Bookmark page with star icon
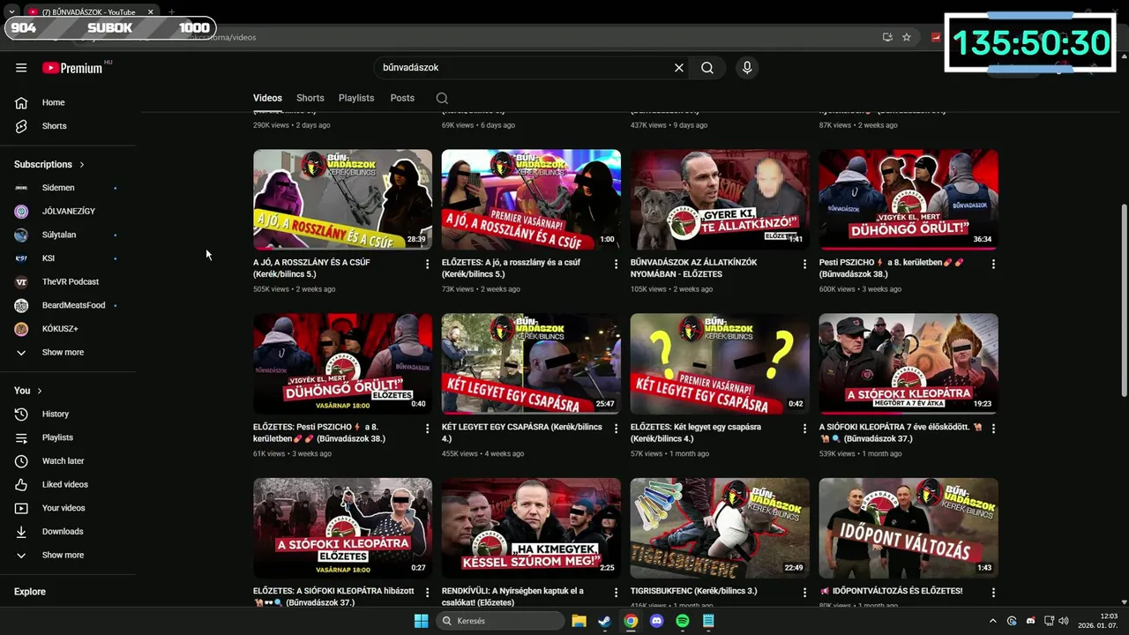The height and width of the screenshot is (635, 1129). (x=906, y=37)
